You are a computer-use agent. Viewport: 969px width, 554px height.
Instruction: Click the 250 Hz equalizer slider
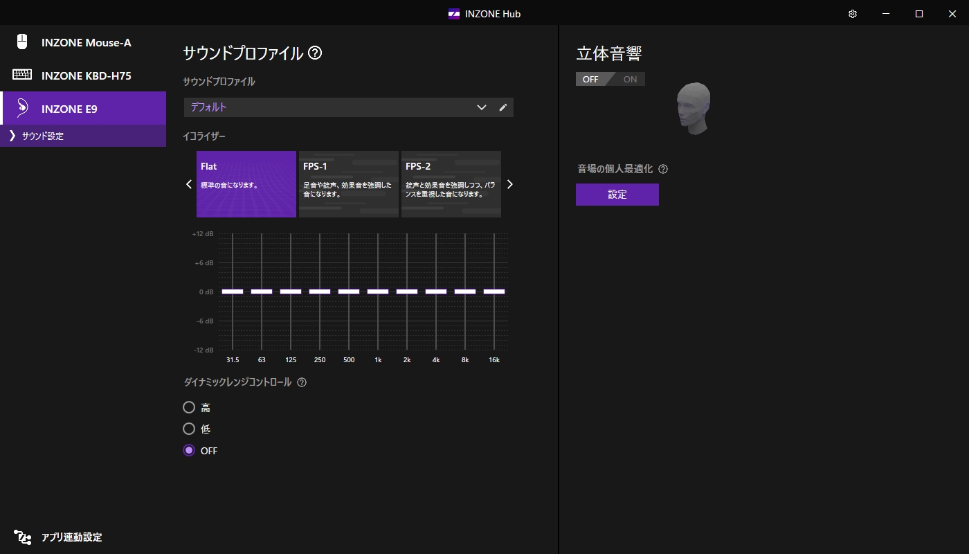pos(320,292)
